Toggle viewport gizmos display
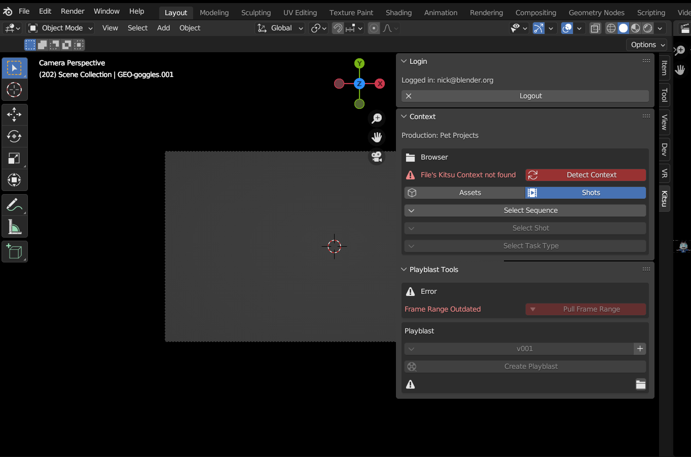Screen dimensions: 691x457 538,28
